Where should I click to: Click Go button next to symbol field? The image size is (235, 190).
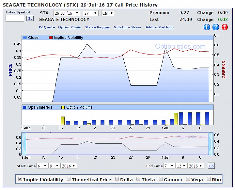tap(30, 18)
